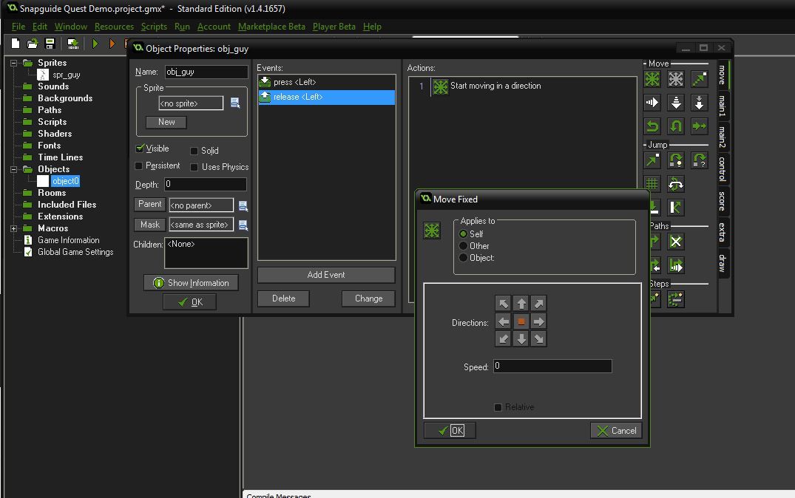
Task: Click the Add Event button
Action: (x=326, y=275)
